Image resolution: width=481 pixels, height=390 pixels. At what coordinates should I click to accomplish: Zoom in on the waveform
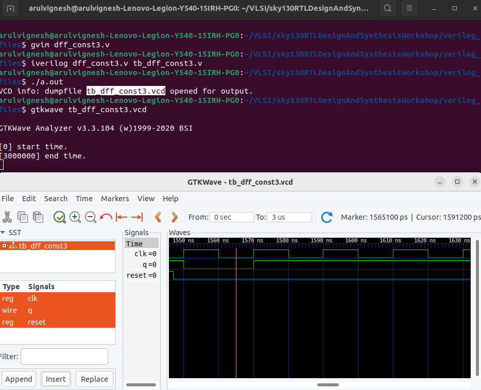click(75, 217)
